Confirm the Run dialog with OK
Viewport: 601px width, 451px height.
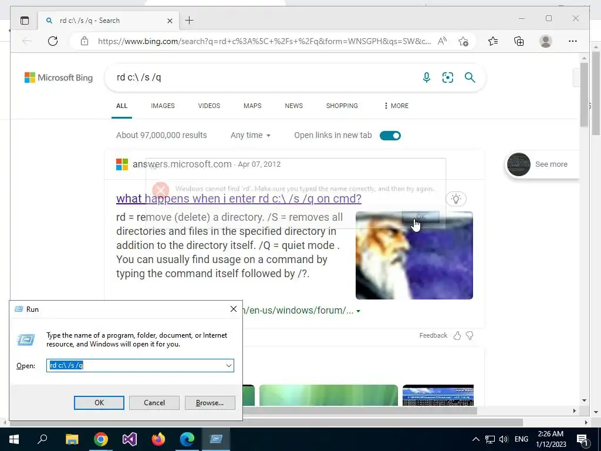[x=99, y=403]
